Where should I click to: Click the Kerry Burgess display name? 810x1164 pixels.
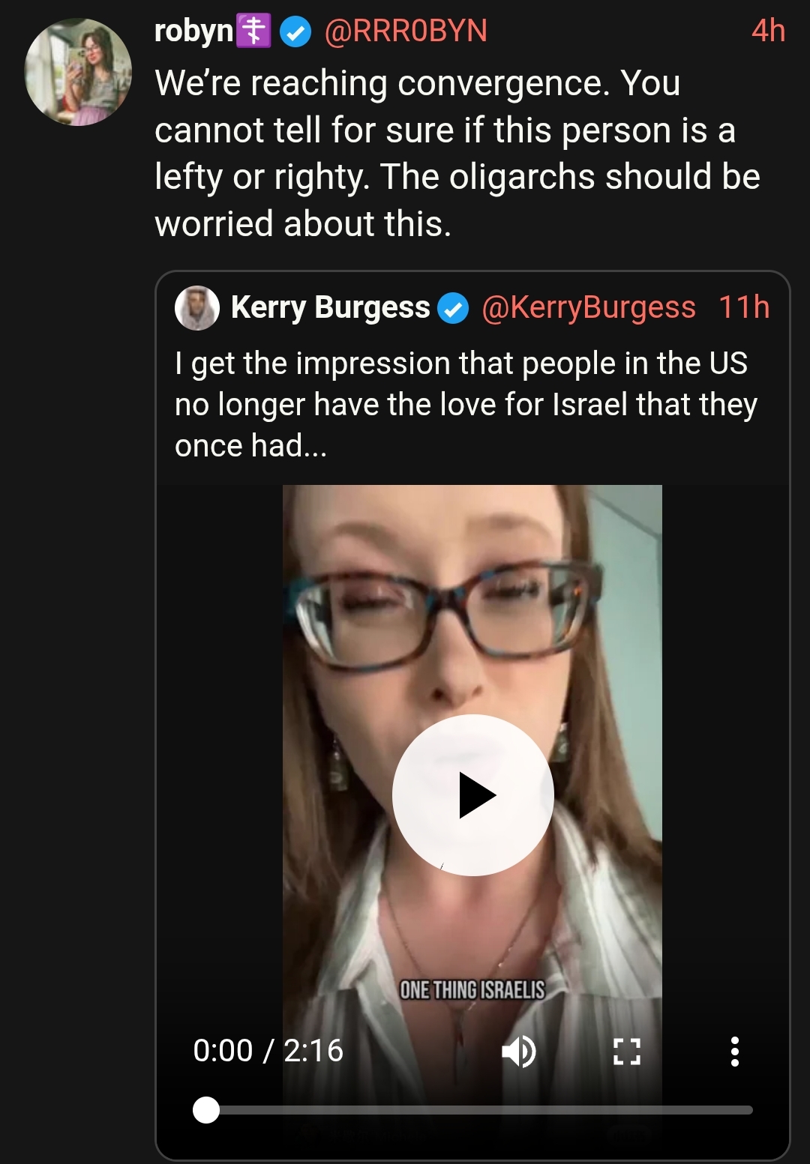click(x=331, y=307)
